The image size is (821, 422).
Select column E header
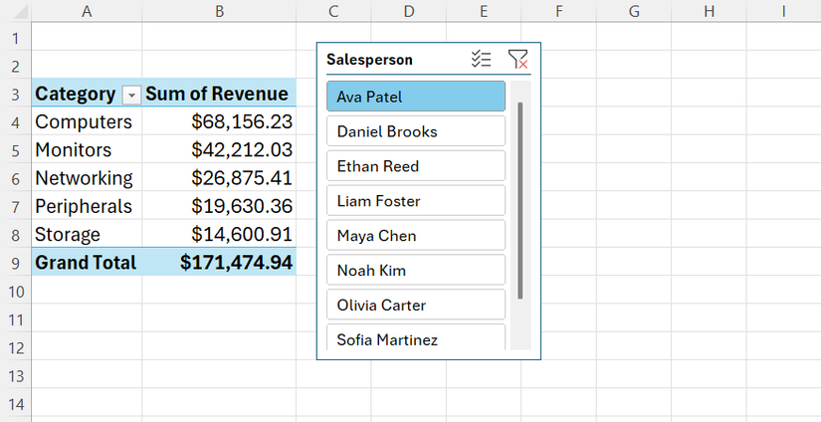click(484, 11)
